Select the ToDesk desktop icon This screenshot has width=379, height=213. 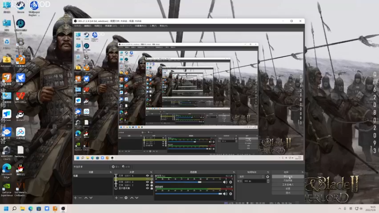tap(7, 115)
